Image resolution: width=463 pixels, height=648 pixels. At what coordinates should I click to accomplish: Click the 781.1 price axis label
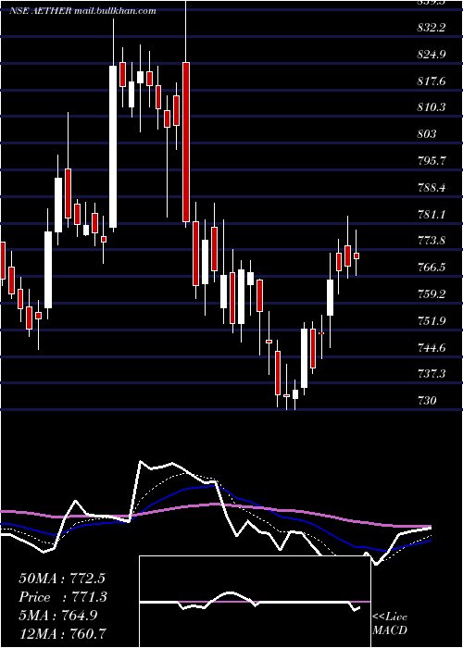[x=432, y=214]
